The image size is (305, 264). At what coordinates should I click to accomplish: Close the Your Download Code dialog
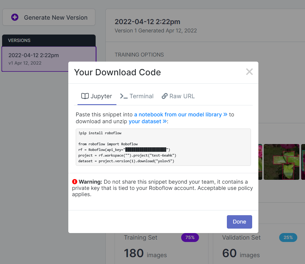[x=249, y=72]
